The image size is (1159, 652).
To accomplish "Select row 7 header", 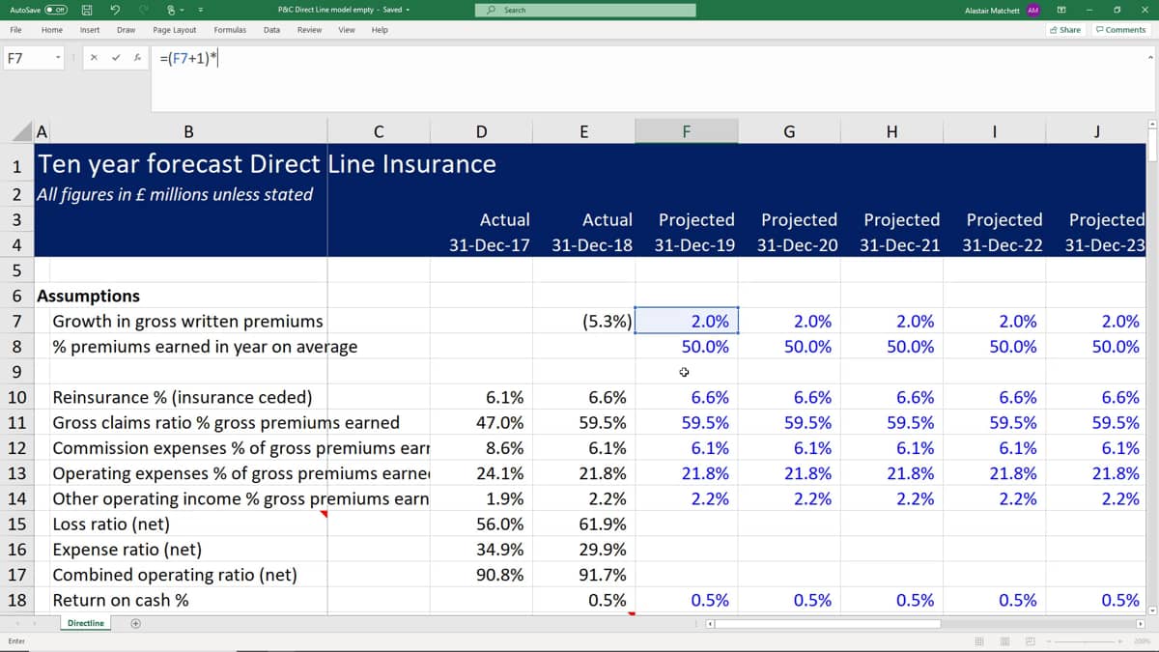I will point(16,322).
